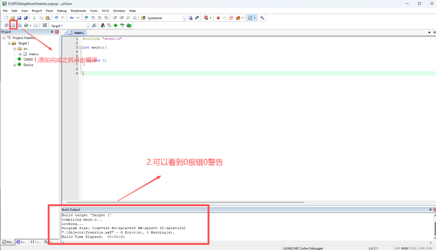The height and width of the screenshot is (250, 436).
Task: Expand the main.c file node
Action: click(20, 54)
